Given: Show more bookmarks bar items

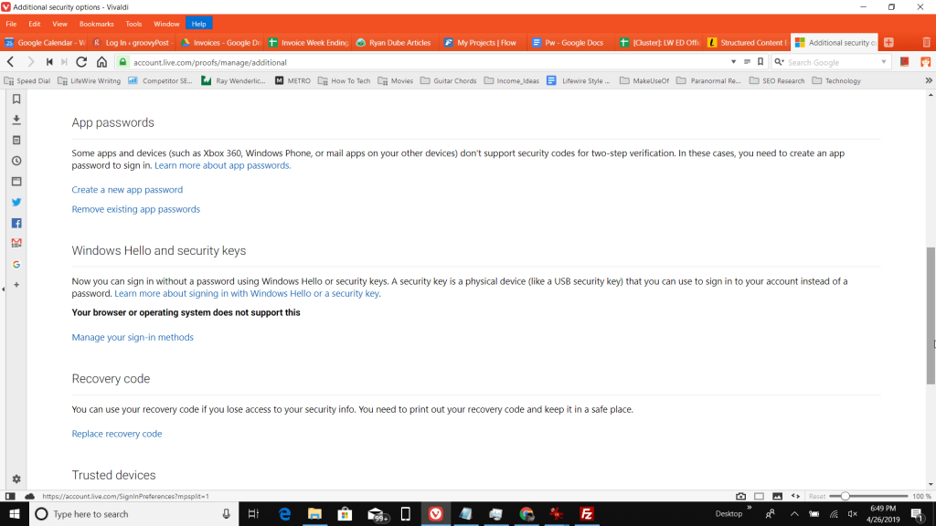Looking at the screenshot, I should pos(929,80).
